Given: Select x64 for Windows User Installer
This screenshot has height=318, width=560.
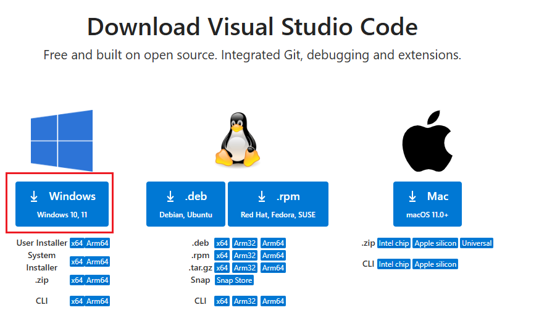Looking at the screenshot, I should [77, 243].
